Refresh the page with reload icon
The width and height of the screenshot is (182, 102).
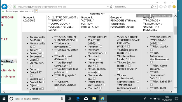click(x=111, y=7)
